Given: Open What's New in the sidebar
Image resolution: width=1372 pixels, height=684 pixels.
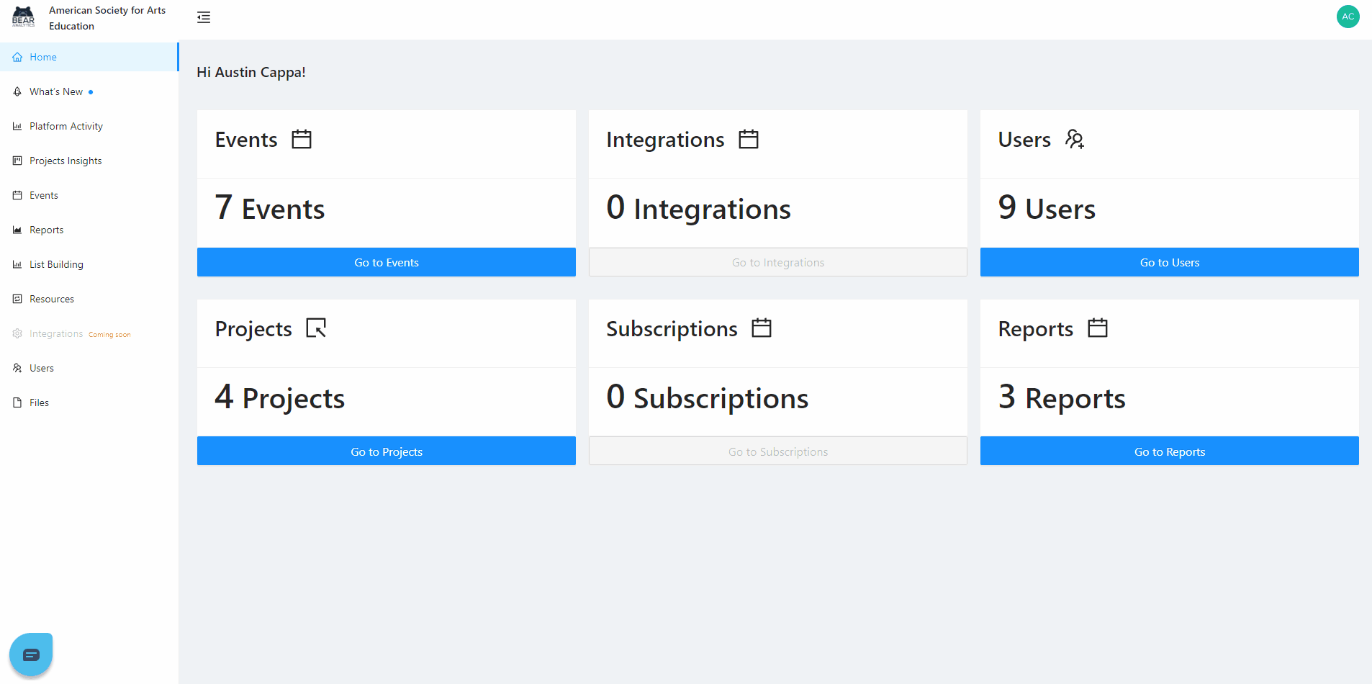Looking at the screenshot, I should click(x=89, y=91).
